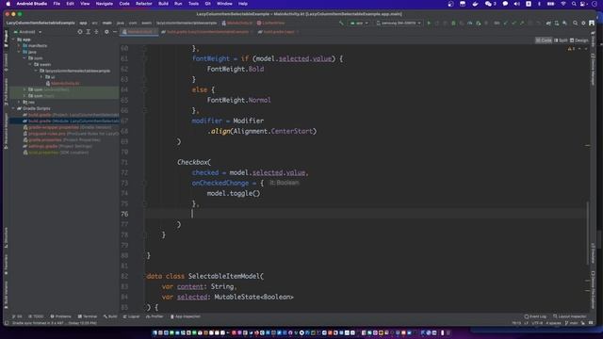Viewport: 603px width, 339px height.
Task: Open the File menu
Action: pyautogui.click(x=57, y=4)
